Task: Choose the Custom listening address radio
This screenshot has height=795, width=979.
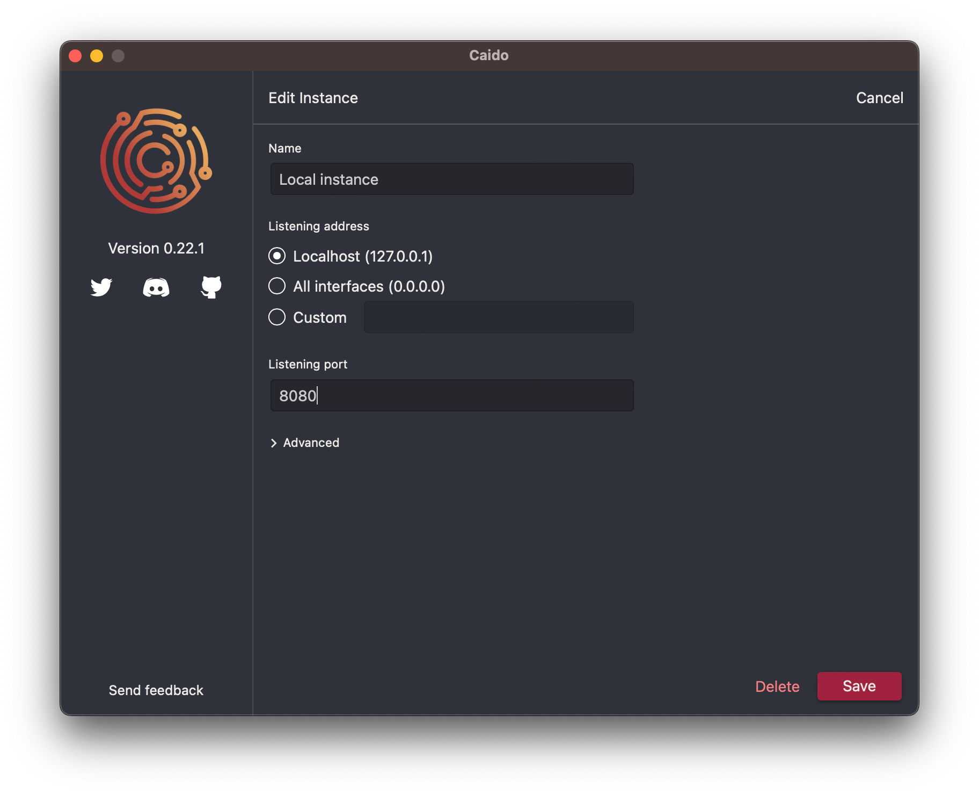Action: pos(277,317)
